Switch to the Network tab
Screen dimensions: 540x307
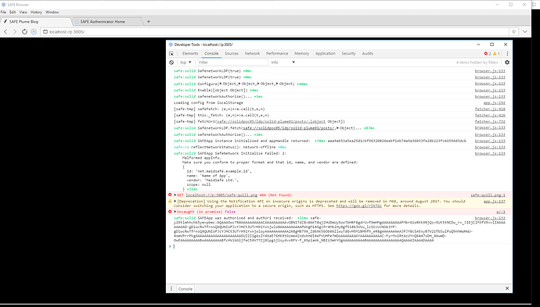click(252, 54)
